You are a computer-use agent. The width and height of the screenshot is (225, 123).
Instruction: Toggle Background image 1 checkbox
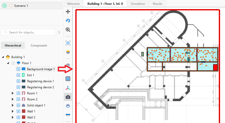[18, 69]
